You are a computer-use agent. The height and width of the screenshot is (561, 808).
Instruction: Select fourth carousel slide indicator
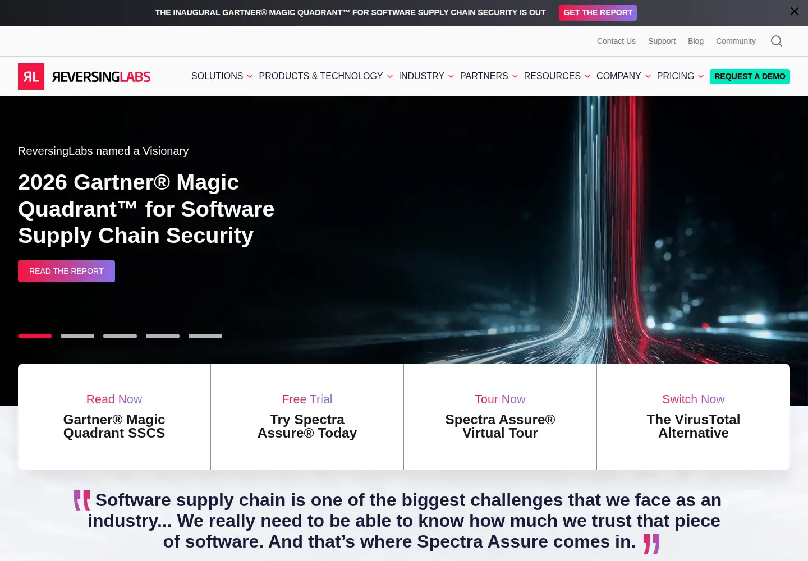(x=163, y=336)
